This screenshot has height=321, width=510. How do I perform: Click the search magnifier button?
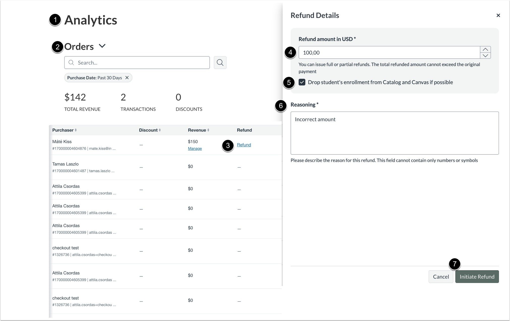click(x=220, y=62)
